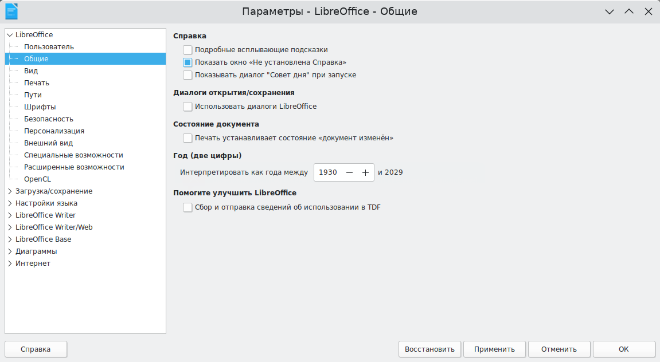The width and height of the screenshot is (660, 362).
Task: Toggle «Использовать диалоги LibreOffice» checkbox
Action: (x=188, y=107)
